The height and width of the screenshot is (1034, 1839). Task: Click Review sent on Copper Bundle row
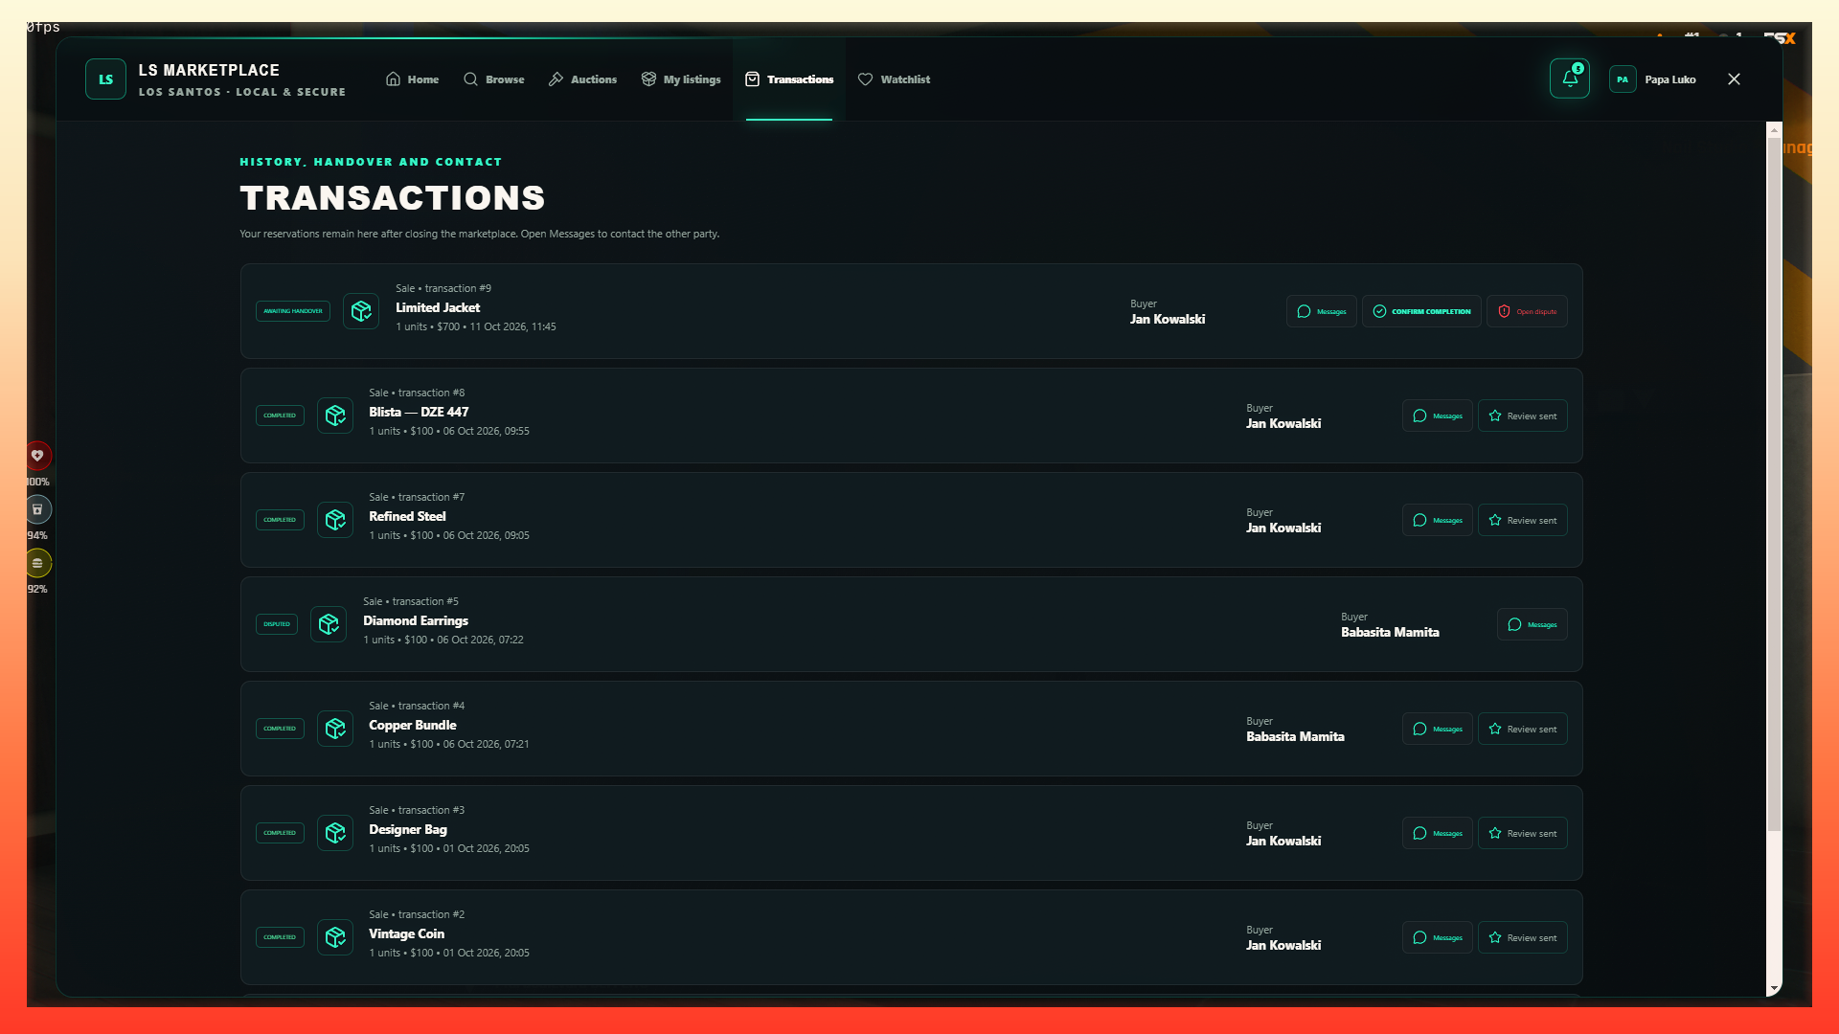point(1522,729)
